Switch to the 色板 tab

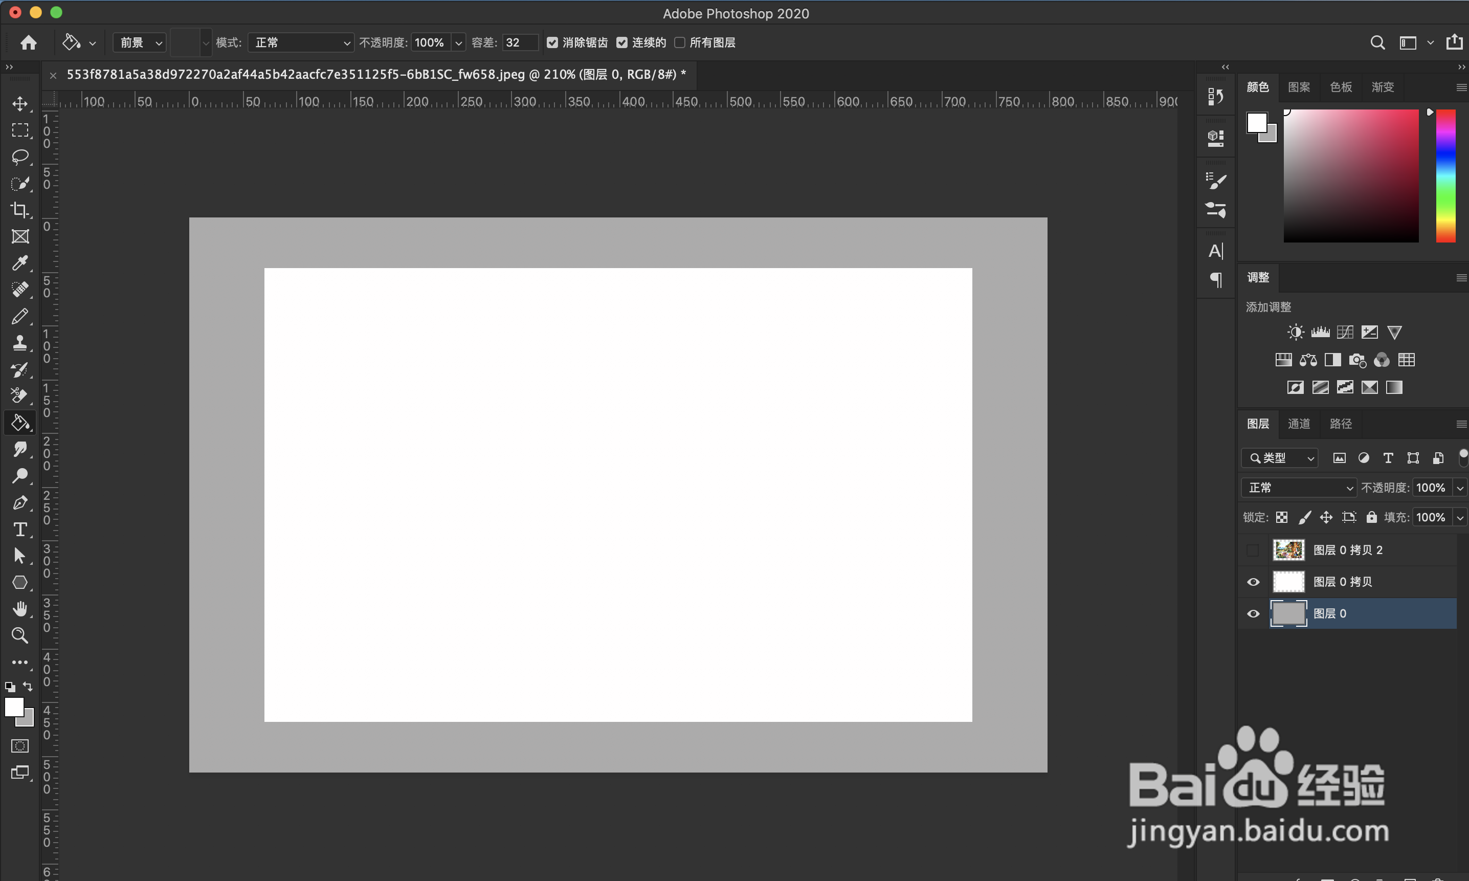click(x=1341, y=87)
